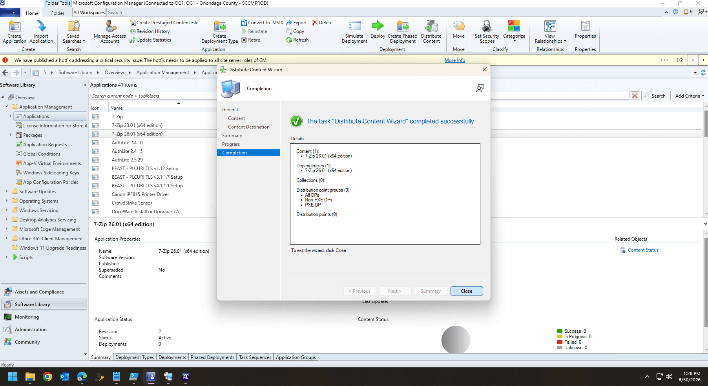
Task: Click the Refresh ribbon button
Action: click(297, 40)
